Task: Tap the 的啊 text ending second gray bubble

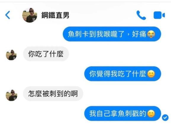Action: pyautogui.click(x=71, y=94)
